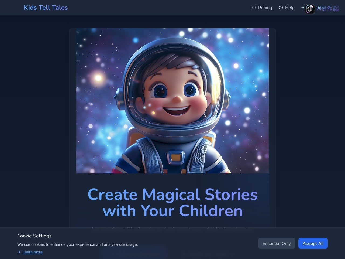Choose Essential Only cookies
The height and width of the screenshot is (259, 345).
[277, 243]
